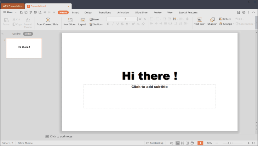Toggle Normal view in status bar
The image size is (258, 146).
coord(178,143)
